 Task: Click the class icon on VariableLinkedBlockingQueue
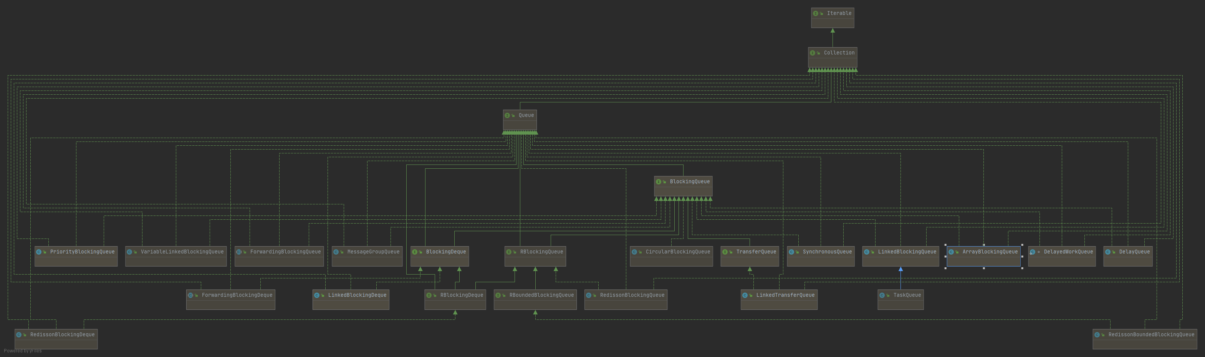point(129,252)
